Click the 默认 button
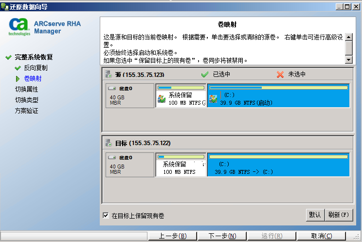The width and height of the screenshot is (362, 242). pos(315,215)
